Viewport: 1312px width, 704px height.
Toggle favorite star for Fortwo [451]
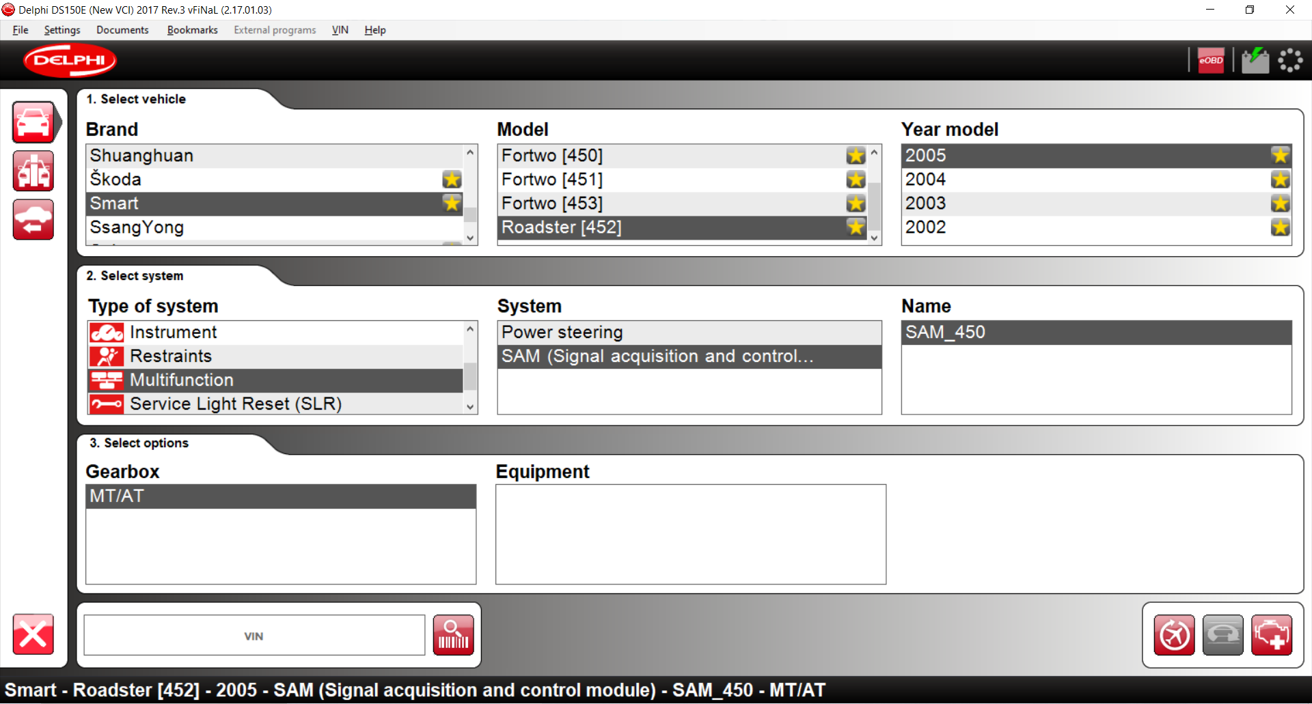tap(855, 180)
